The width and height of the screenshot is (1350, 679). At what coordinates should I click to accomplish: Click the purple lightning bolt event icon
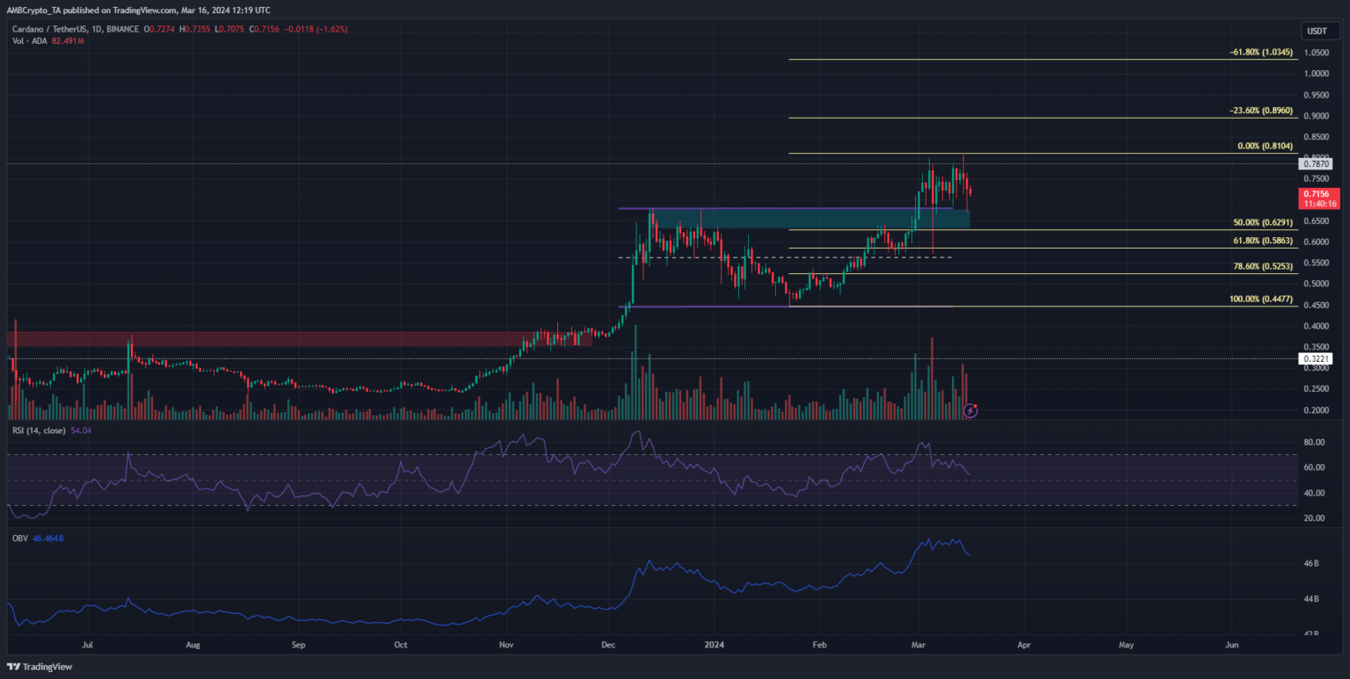pyautogui.click(x=970, y=409)
